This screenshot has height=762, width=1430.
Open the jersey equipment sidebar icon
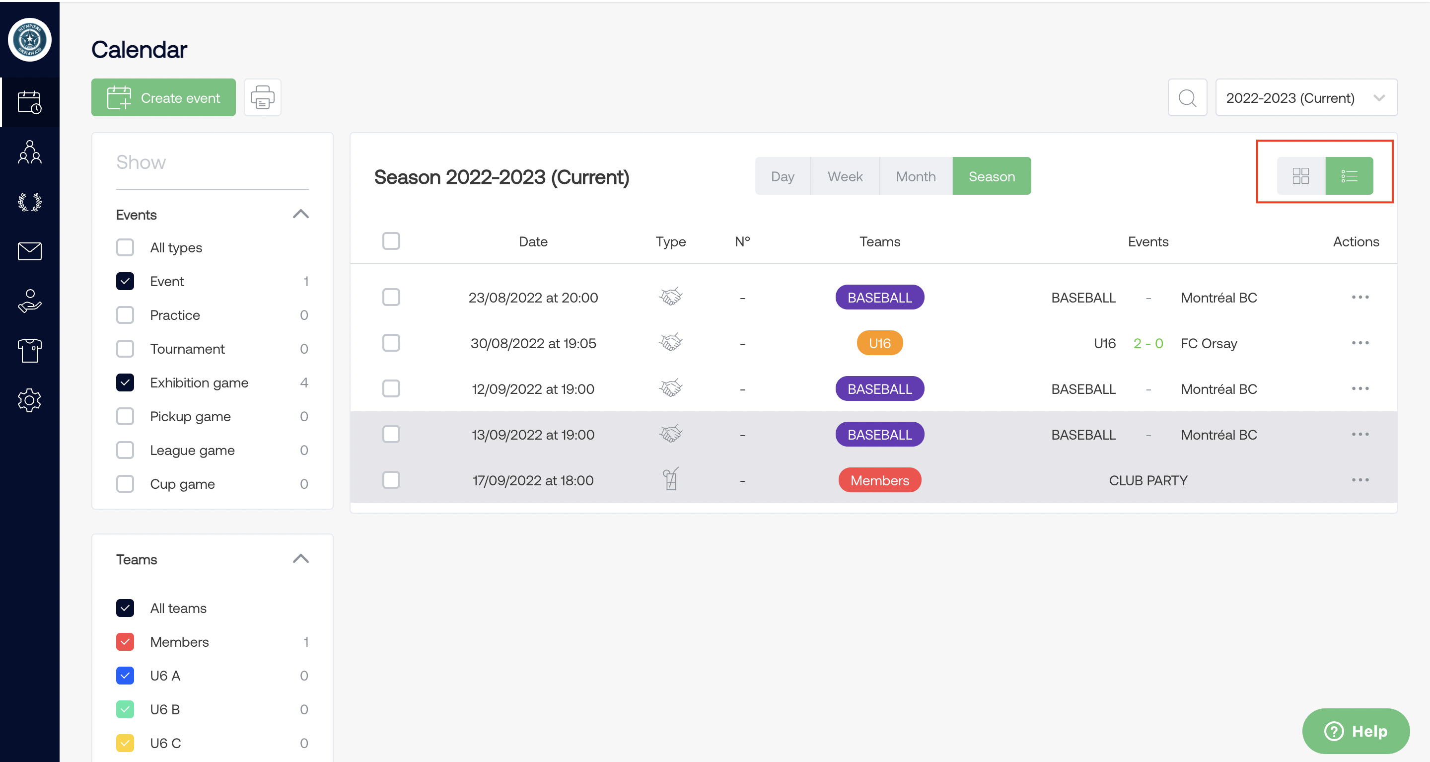pos(29,351)
